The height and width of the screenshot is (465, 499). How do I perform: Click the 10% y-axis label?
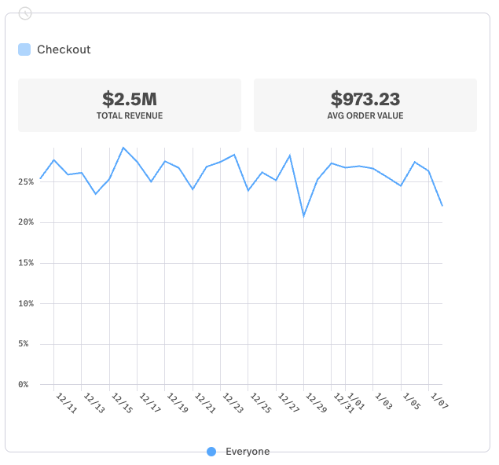pos(27,304)
